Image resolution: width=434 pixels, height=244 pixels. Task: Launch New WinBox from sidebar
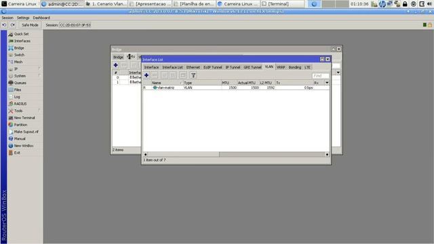[24, 146]
